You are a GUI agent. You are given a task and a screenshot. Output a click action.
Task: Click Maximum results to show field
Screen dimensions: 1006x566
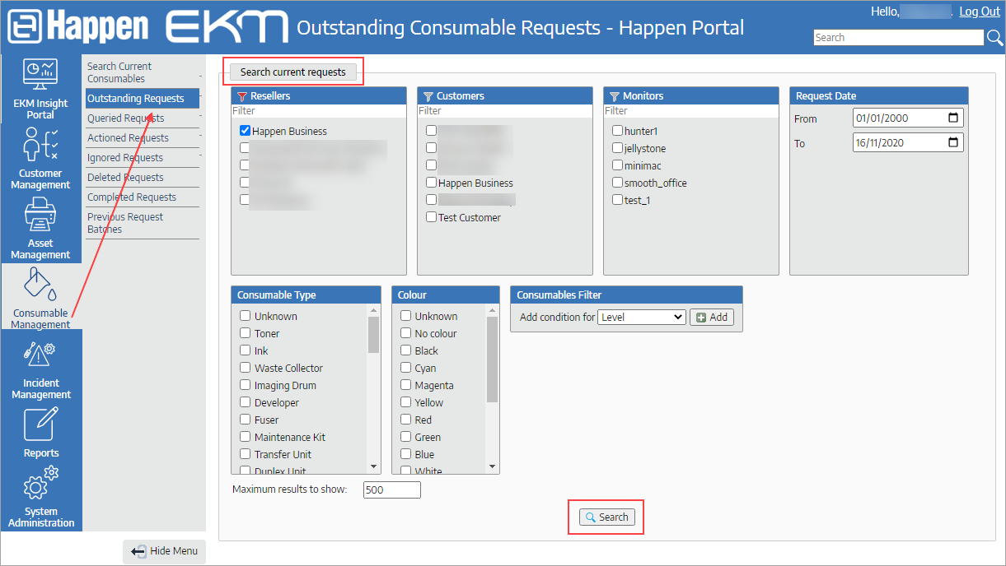point(392,490)
